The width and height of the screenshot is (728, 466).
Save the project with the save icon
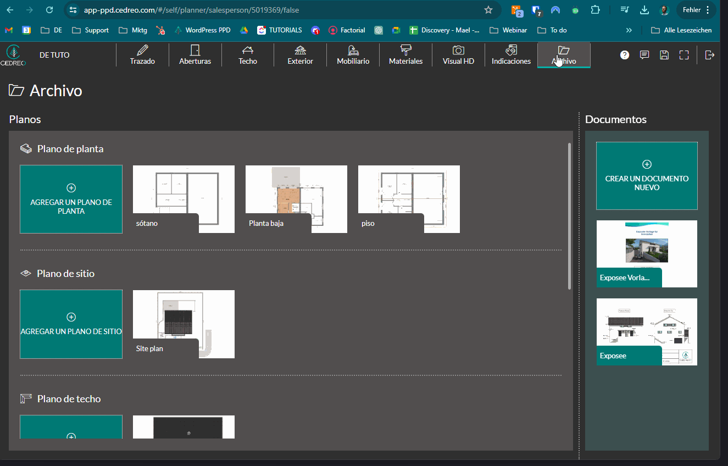click(664, 55)
